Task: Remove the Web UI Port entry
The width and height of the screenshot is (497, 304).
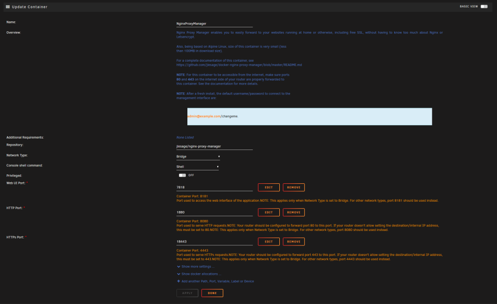Action: pos(294,187)
